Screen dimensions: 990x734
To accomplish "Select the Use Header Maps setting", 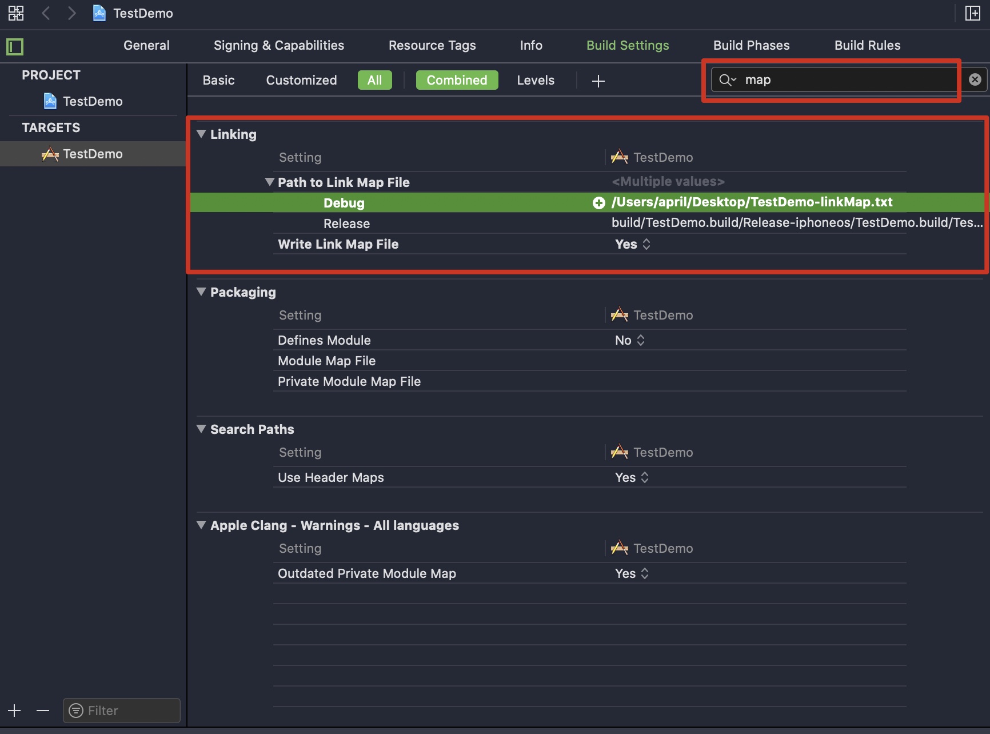I will pyautogui.click(x=331, y=477).
